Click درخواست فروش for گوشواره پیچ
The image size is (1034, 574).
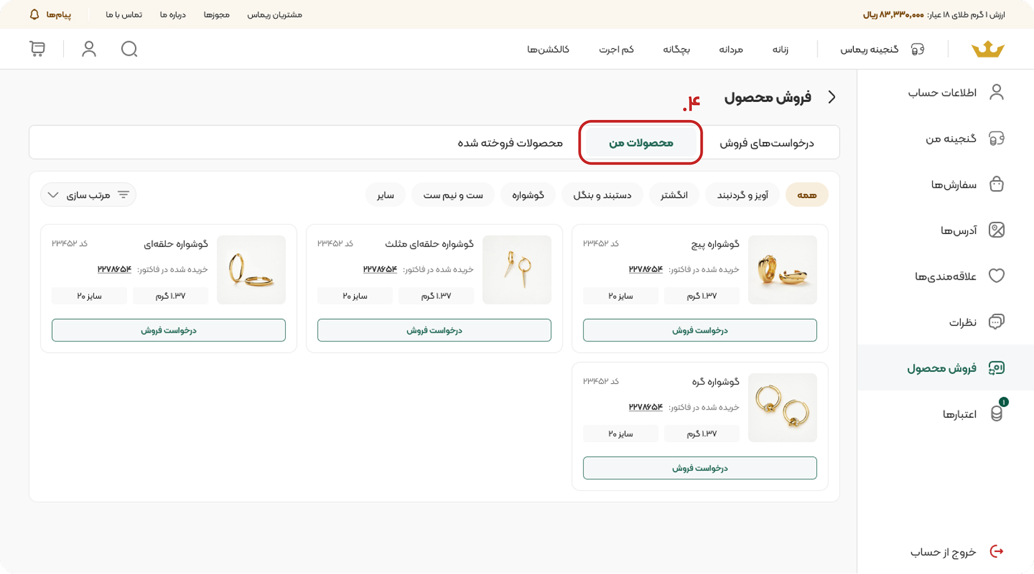click(700, 330)
